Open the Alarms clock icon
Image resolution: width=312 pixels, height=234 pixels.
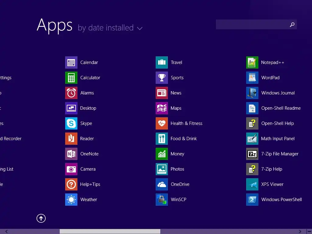71,93
